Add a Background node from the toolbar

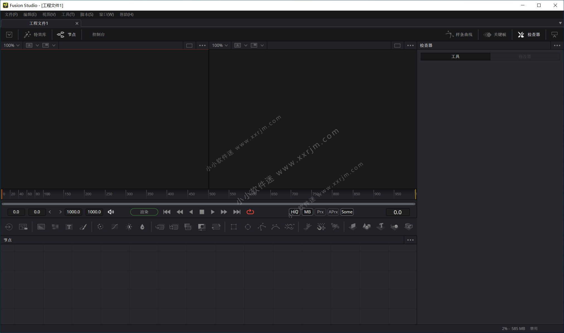[41, 227]
